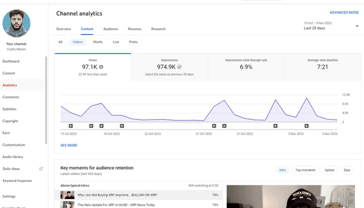Click the Crypto Mason channel avatar
This screenshot has width=364, height=208.
pyautogui.click(x=16, y=23)
